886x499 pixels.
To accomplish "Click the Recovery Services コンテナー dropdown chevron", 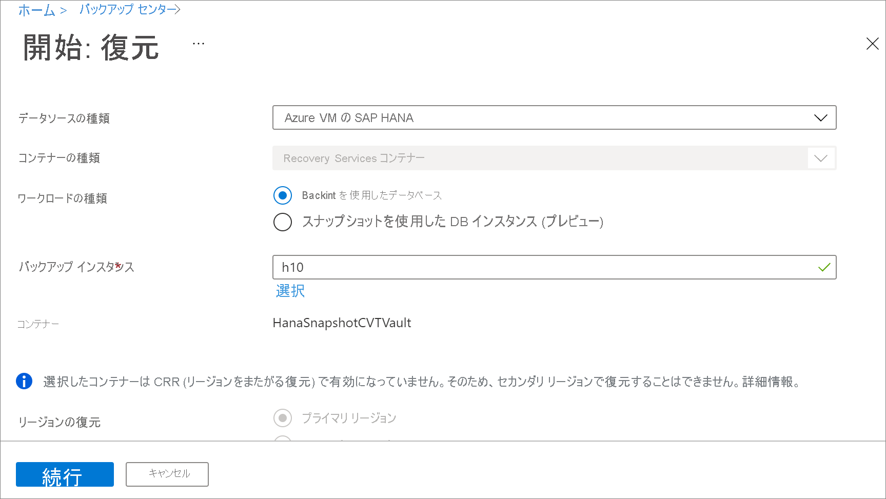I will (821, 158).
